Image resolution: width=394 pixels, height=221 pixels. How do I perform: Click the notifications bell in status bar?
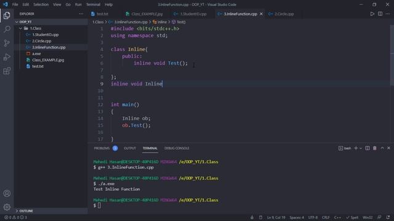(x=388, y=217)
